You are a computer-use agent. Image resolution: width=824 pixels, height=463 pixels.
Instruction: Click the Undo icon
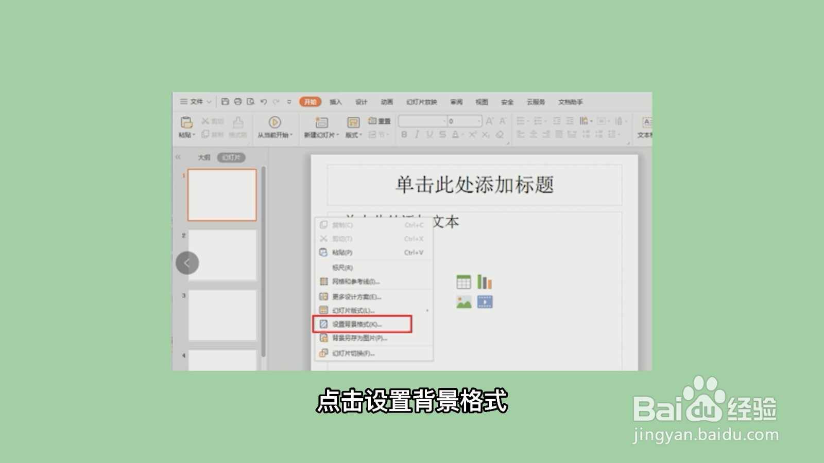pos(264,102)
